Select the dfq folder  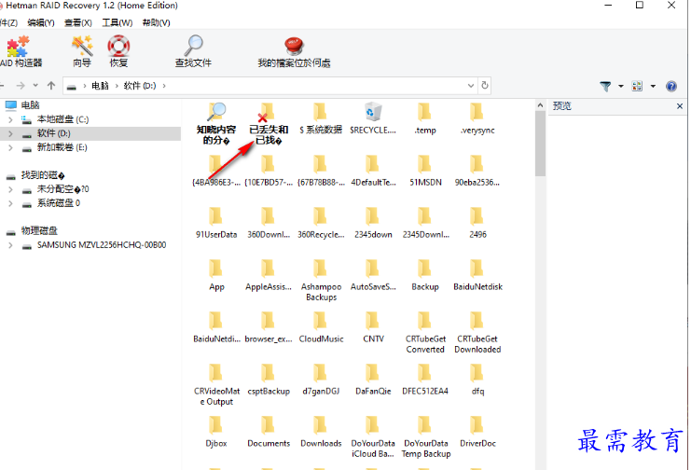(x=477, y=380)
